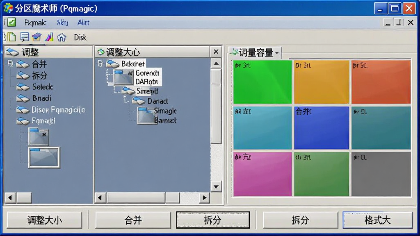Click left panel scroll left arrow
The height and width of the screenshot is (236, 420).
[10, 198]
